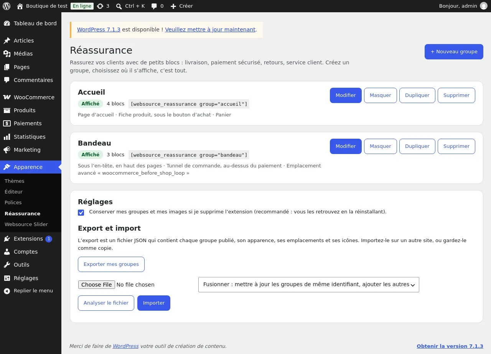This screenshot has height=354, width=491.
Task: Click the Choose File button
Action: pyautogui.click(x=97, y=285)
